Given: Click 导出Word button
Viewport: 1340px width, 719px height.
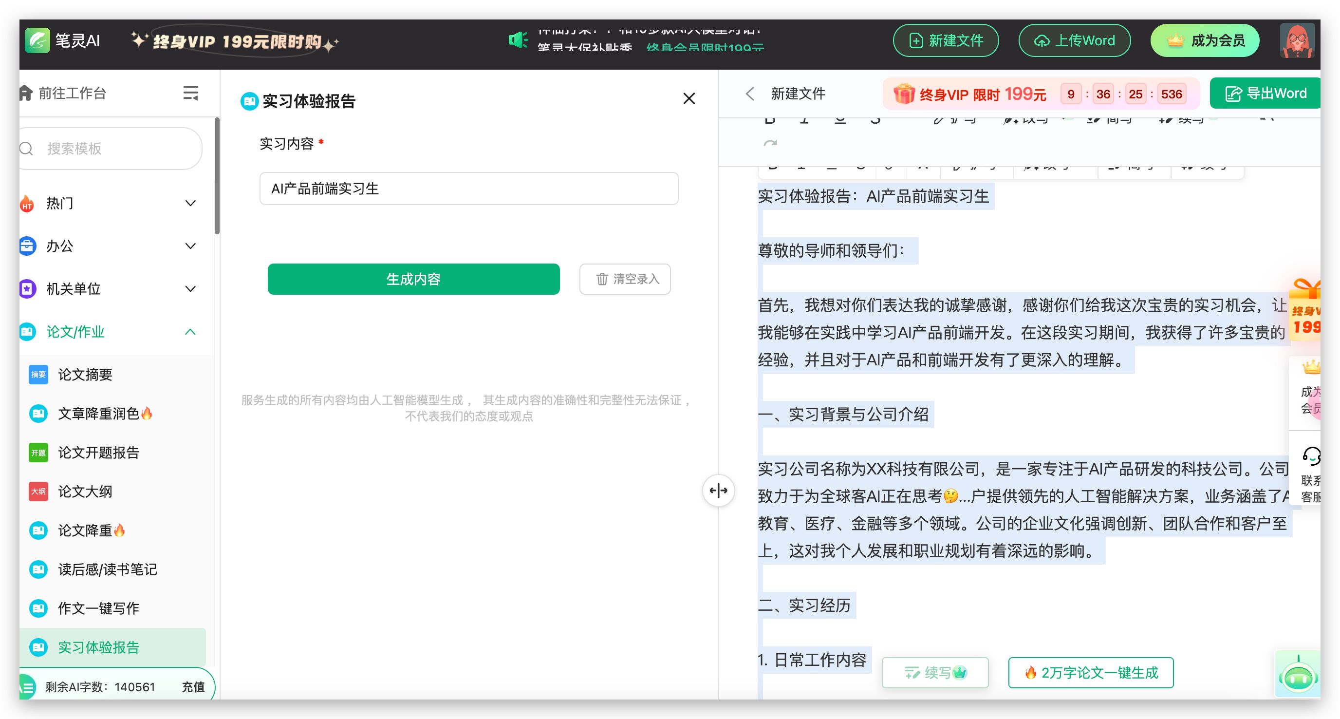Looking at the screenshot, I should (x=1265, y=94).
